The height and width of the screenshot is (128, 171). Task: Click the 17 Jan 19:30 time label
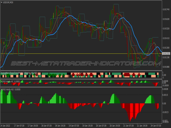coord(33,126)
